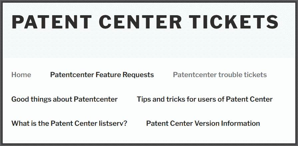Open the Version Information link
The image size is (298, 146).
pyautogui.click(x=203, y=123)
